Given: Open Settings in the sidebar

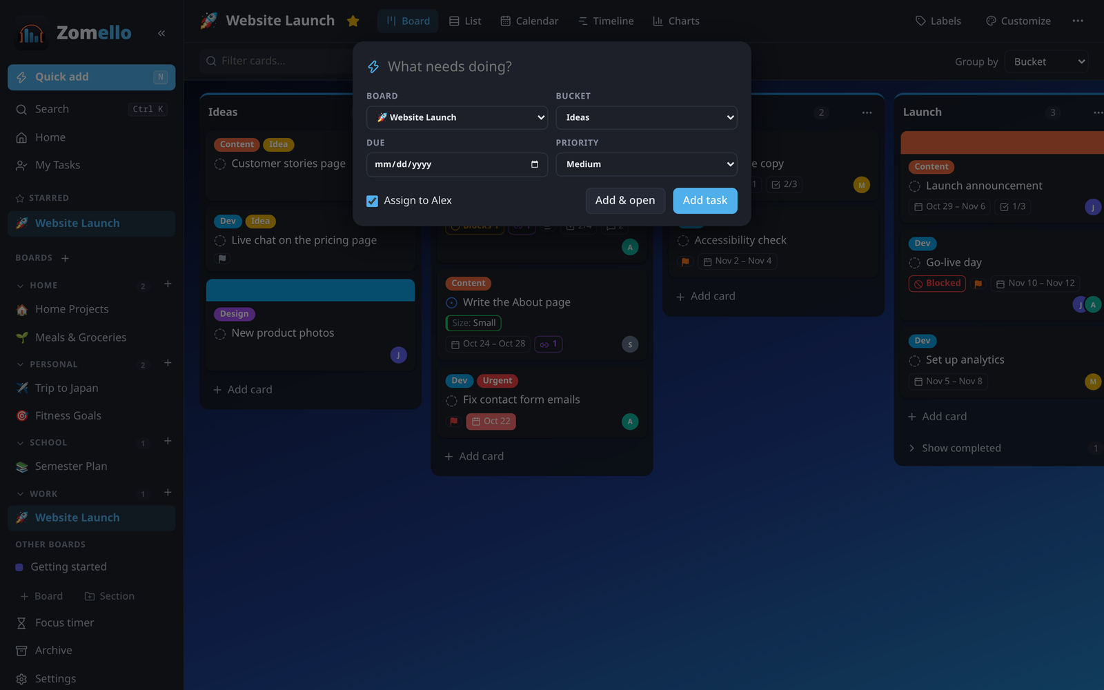Looking at the screenshot, I should (x=91, y=678).
